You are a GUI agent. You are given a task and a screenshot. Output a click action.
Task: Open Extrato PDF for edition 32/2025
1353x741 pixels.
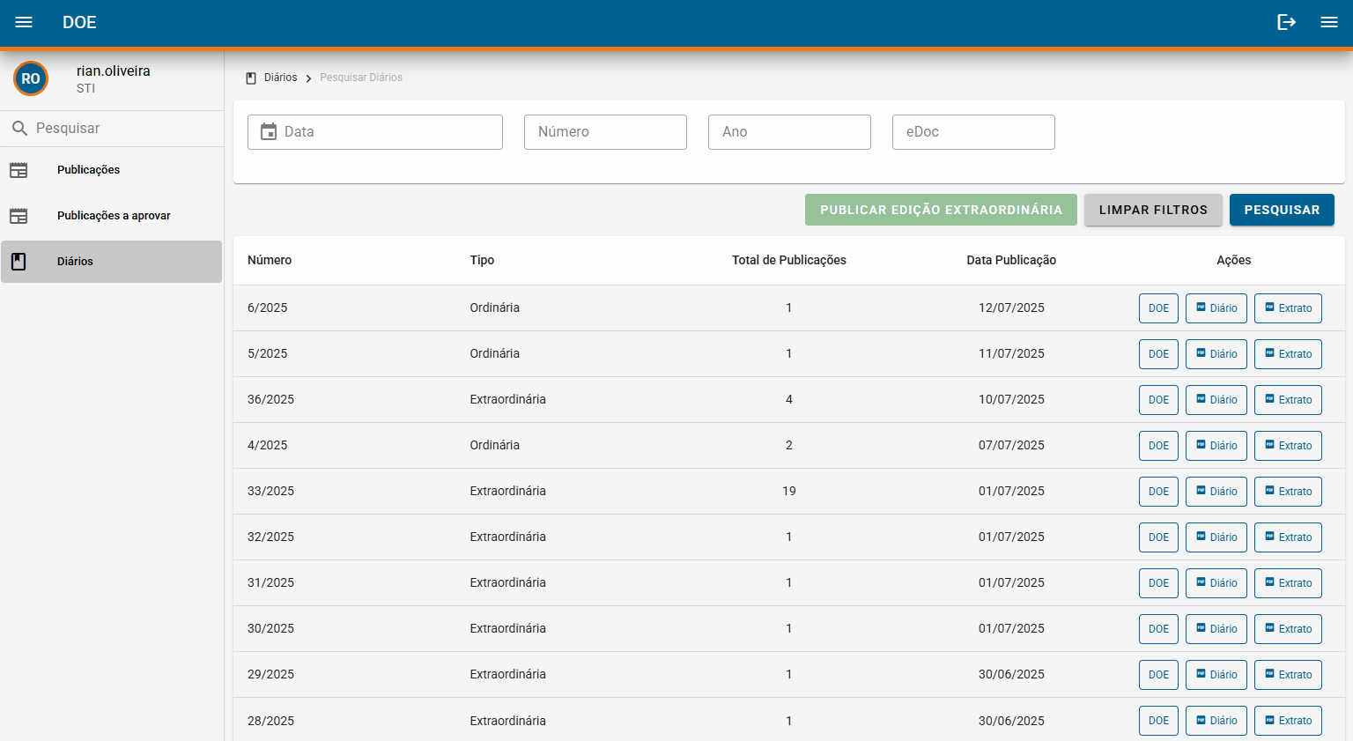point(1288,537)
